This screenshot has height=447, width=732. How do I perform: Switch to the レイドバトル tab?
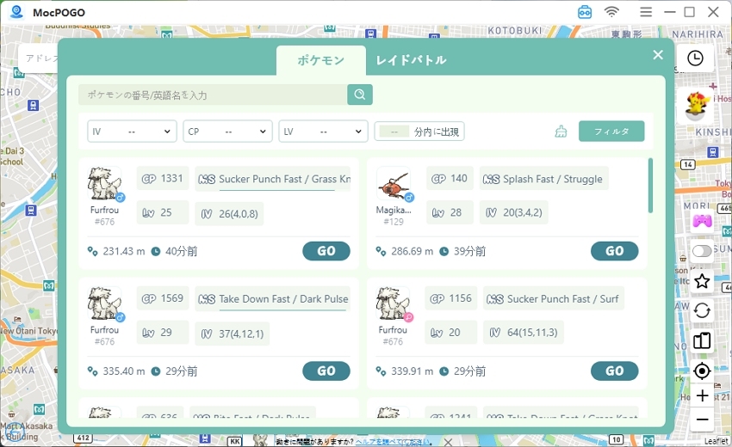(411, 60)
